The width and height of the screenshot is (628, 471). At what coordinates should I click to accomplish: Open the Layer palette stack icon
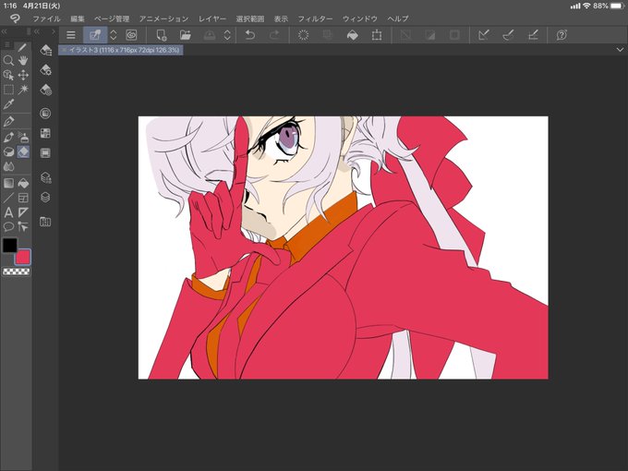click(x=45, y=197)
